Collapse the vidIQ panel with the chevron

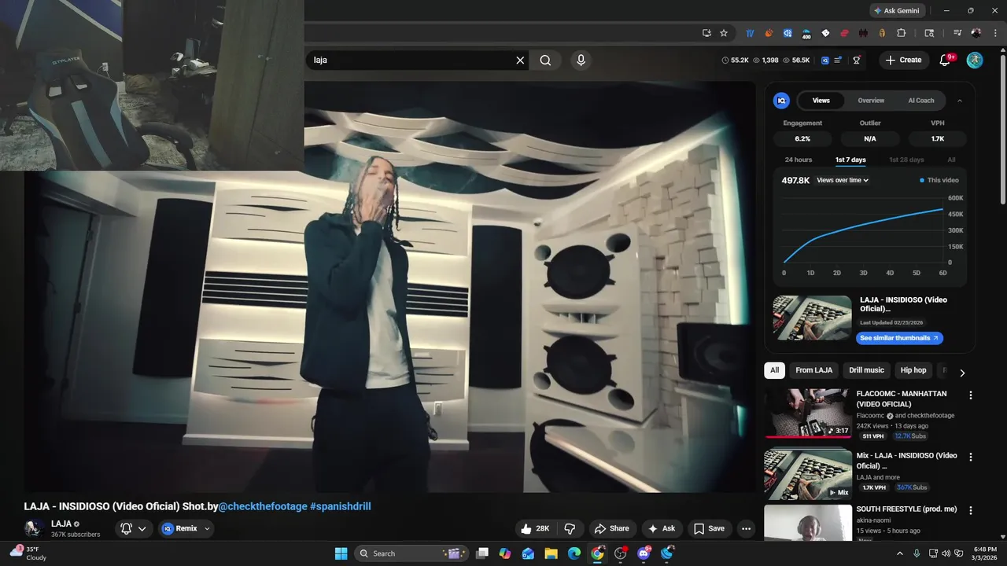click(x=960, y=101)
